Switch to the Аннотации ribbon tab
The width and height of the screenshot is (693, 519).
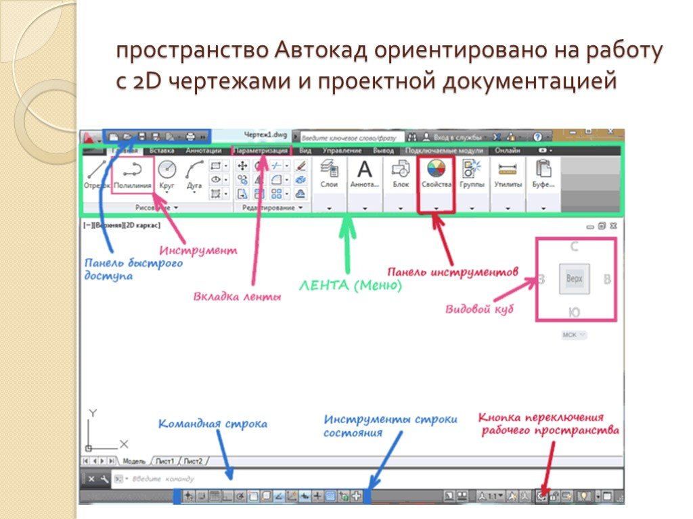(203, 151)
